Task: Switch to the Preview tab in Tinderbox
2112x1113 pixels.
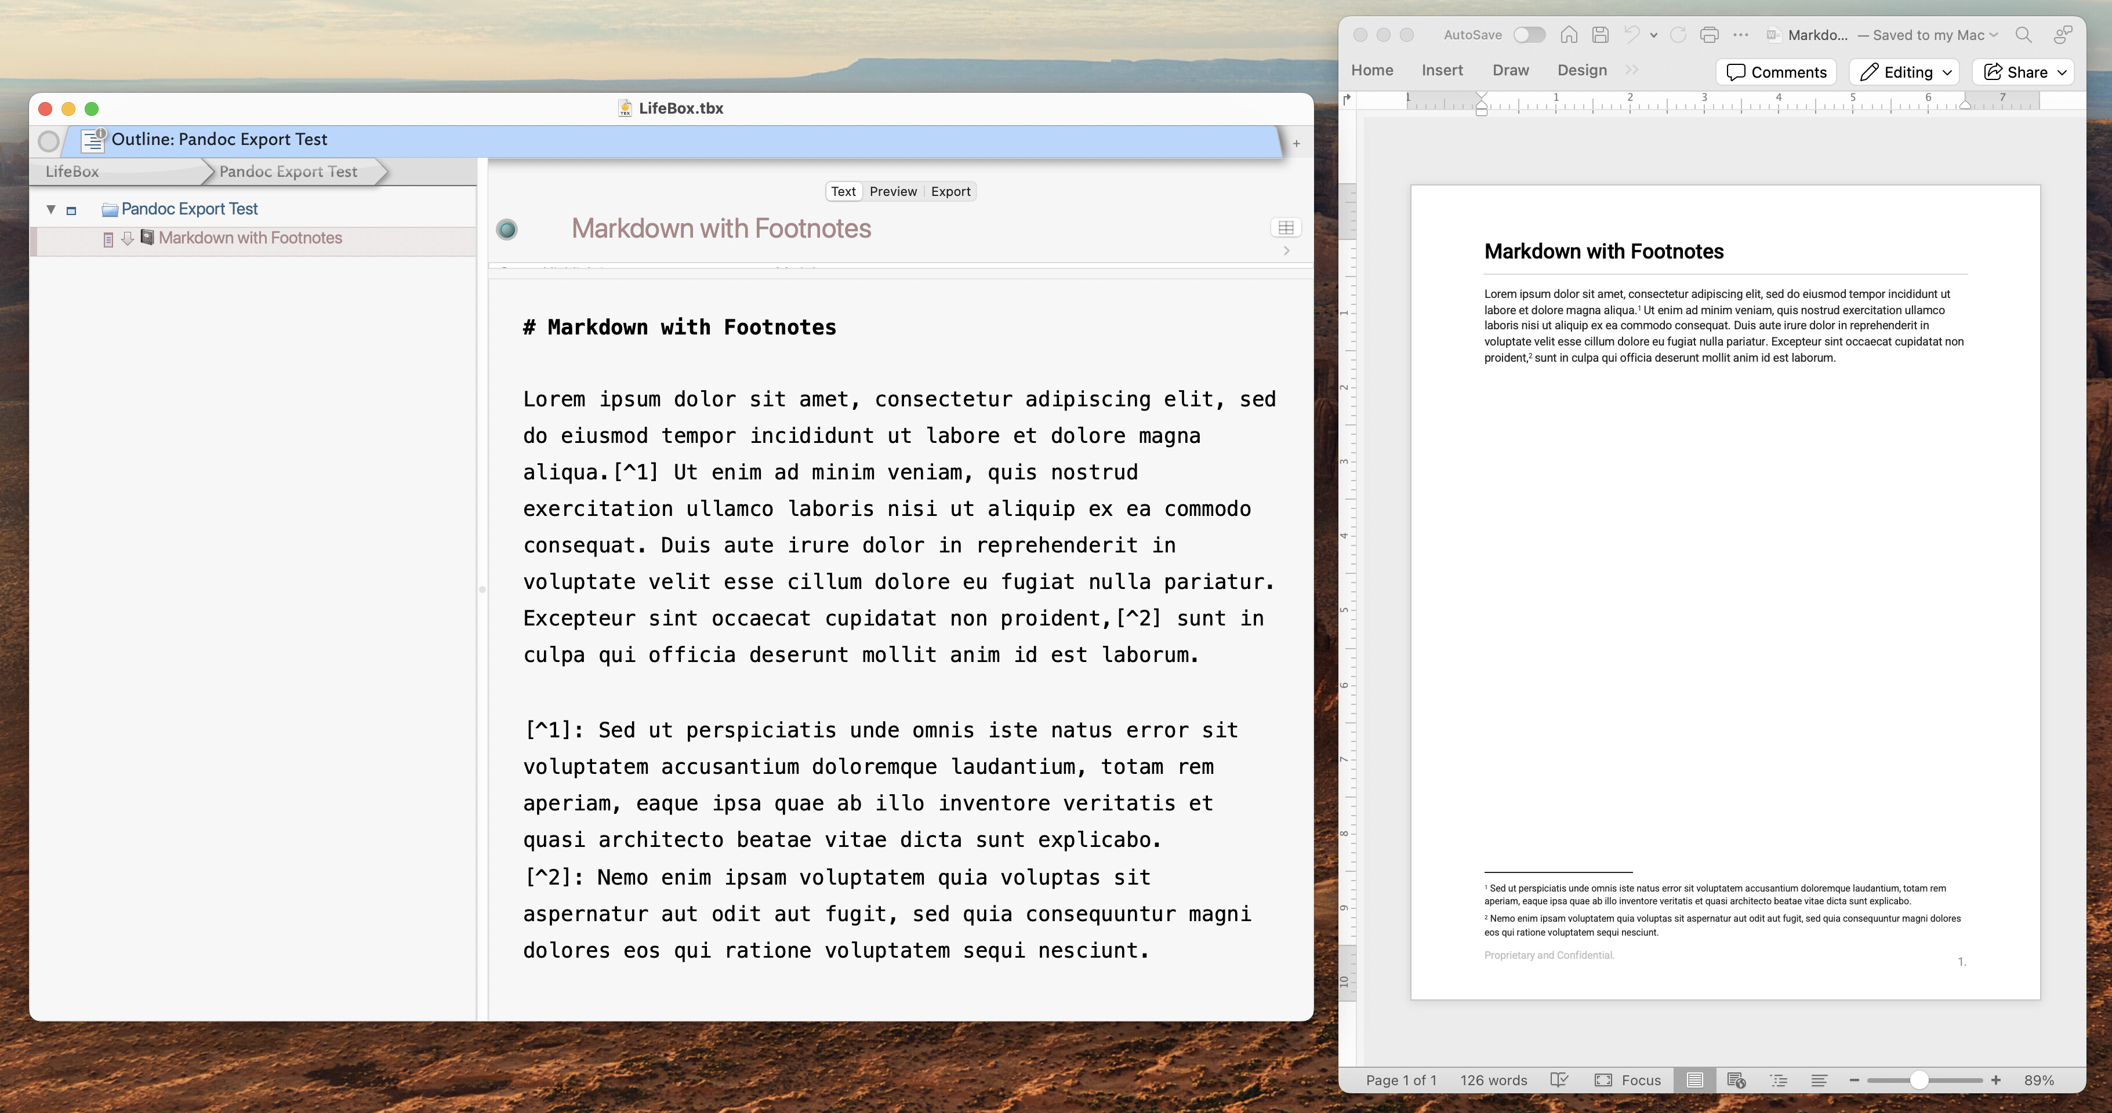Action: pos(893,191)
